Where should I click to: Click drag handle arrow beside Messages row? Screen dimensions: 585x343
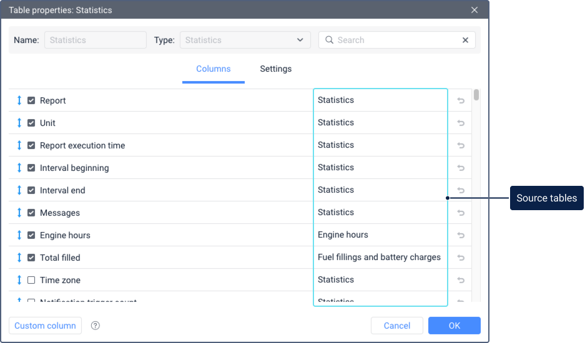pos(19,213)
